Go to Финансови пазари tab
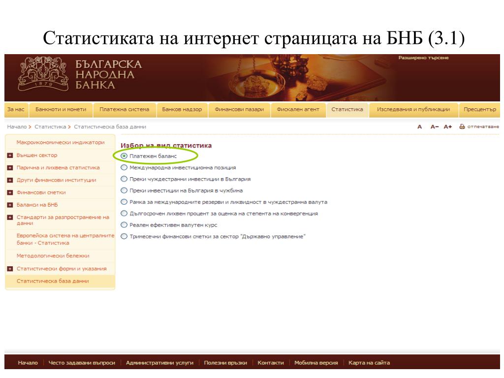The height and width of the screenshot is (378, 504). (239, 110)
